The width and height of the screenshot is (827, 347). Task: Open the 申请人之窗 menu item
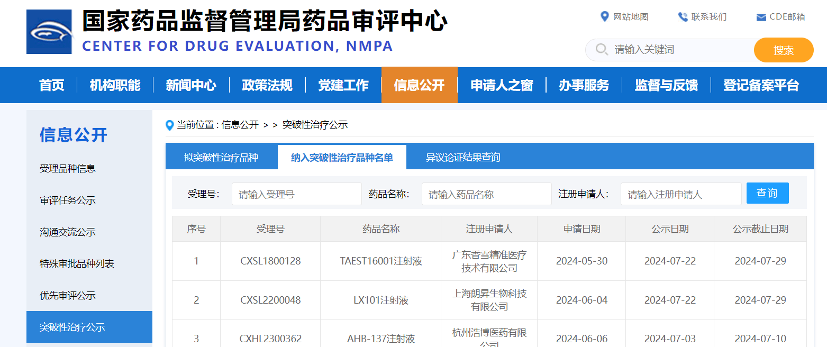501,85
